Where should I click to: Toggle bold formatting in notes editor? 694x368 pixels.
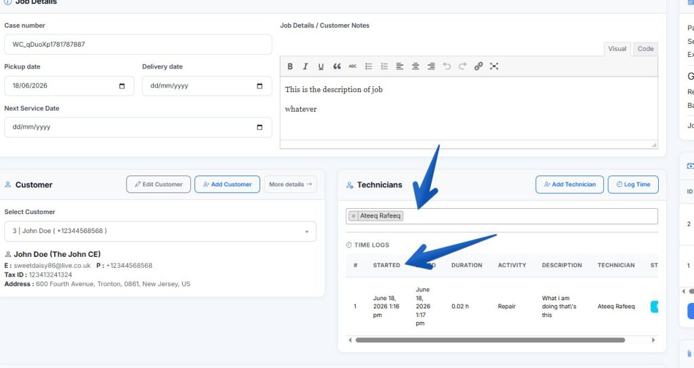[290, 66]
